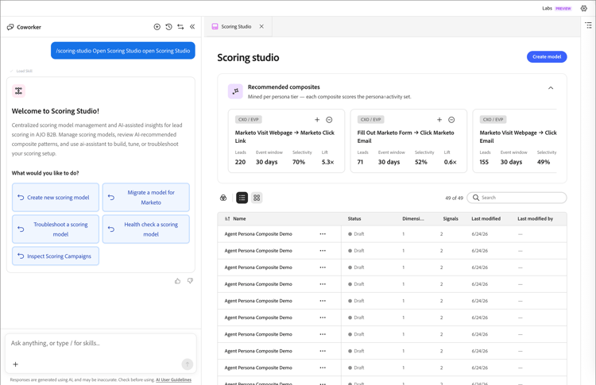Pick Health check a scoring model suggestion
The image size is (596, 385).
click(146, 229)
